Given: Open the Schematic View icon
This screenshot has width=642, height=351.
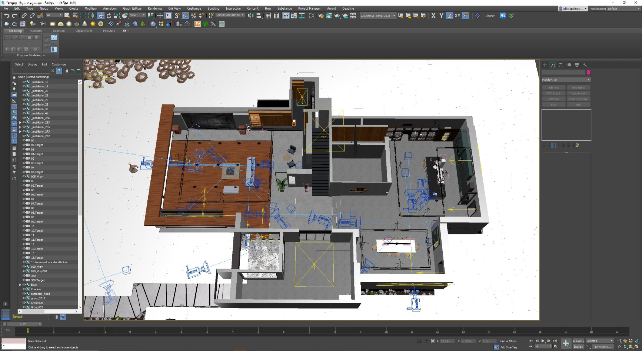Looking at the screenshot, I should 302,16.
